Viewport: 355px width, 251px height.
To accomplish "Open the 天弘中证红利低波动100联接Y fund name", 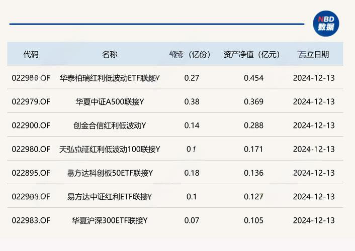I will point(110,149).
